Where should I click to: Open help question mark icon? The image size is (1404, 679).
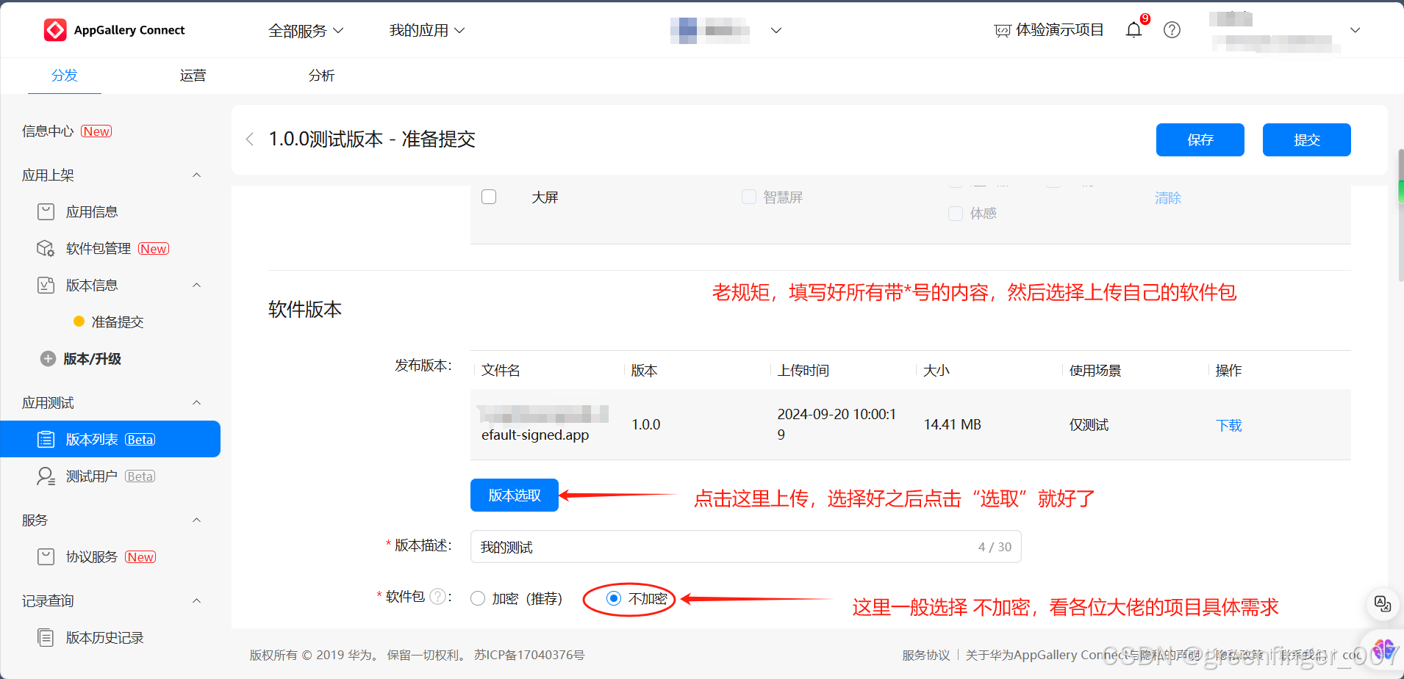click(x=1172, y=30)
